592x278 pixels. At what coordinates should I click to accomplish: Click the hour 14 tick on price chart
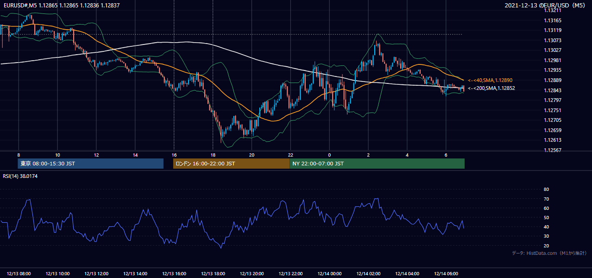click(x=135, y=155)
